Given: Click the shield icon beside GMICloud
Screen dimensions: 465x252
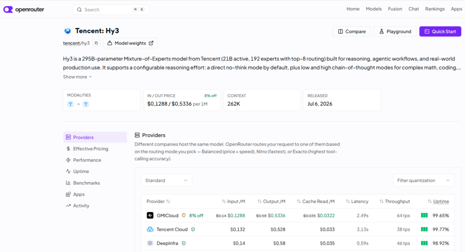Looking at the screenshot, I should tap(183, 215).
